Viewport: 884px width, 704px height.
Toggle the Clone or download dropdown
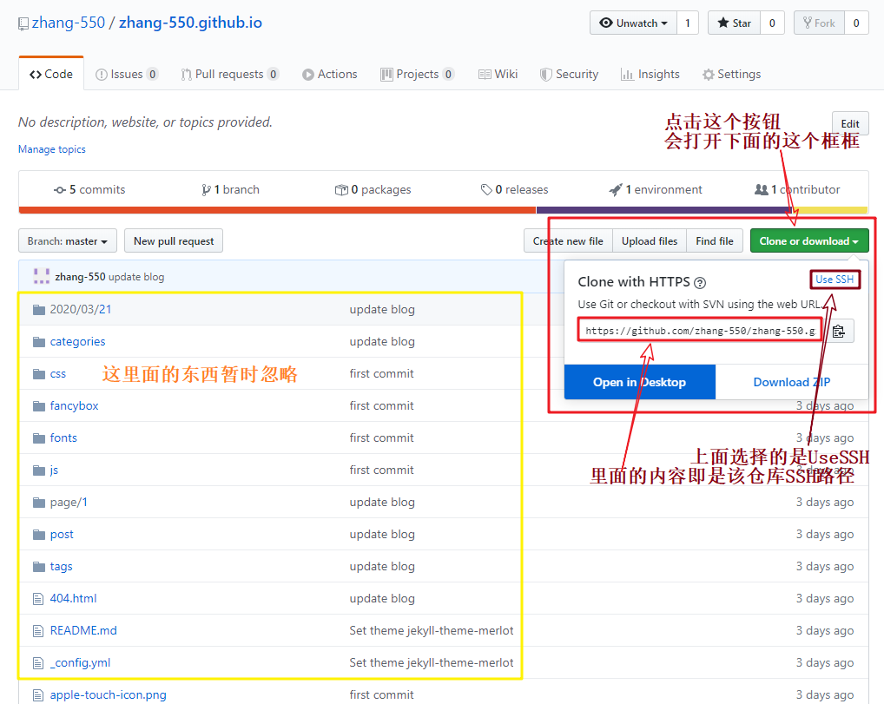pos(809,240)
